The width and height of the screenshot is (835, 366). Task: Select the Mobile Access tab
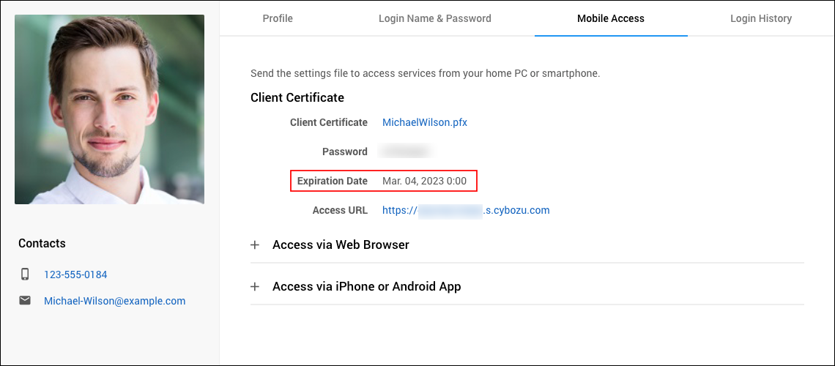tap(610, 18)
